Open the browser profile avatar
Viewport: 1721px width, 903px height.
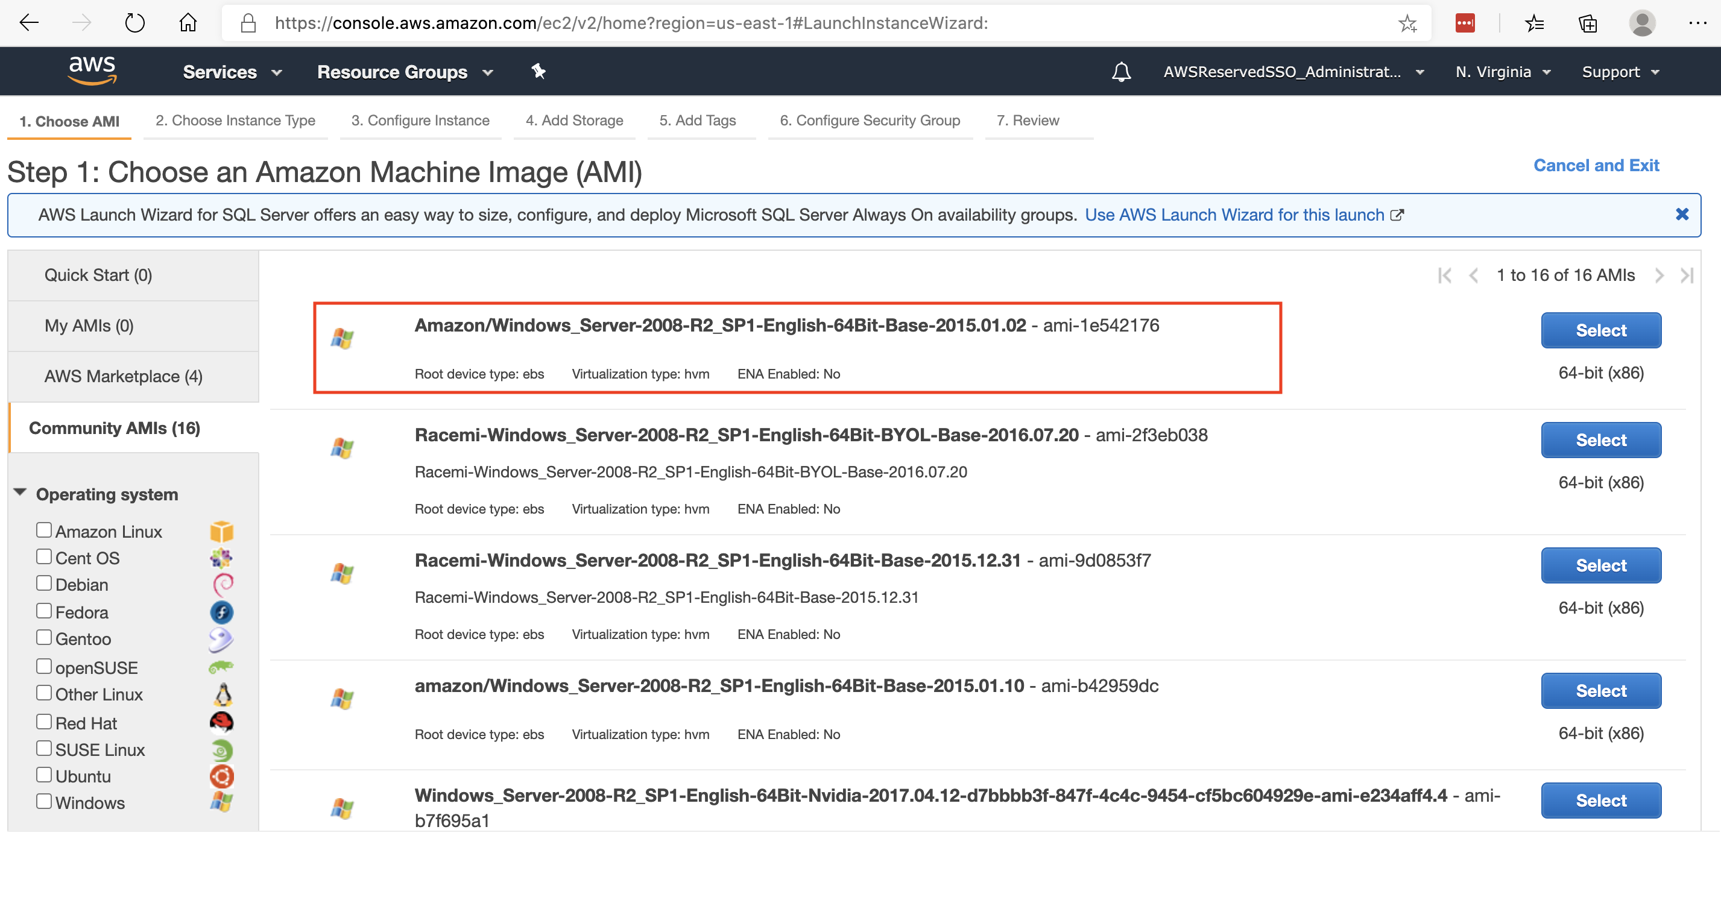point(1641,23)
